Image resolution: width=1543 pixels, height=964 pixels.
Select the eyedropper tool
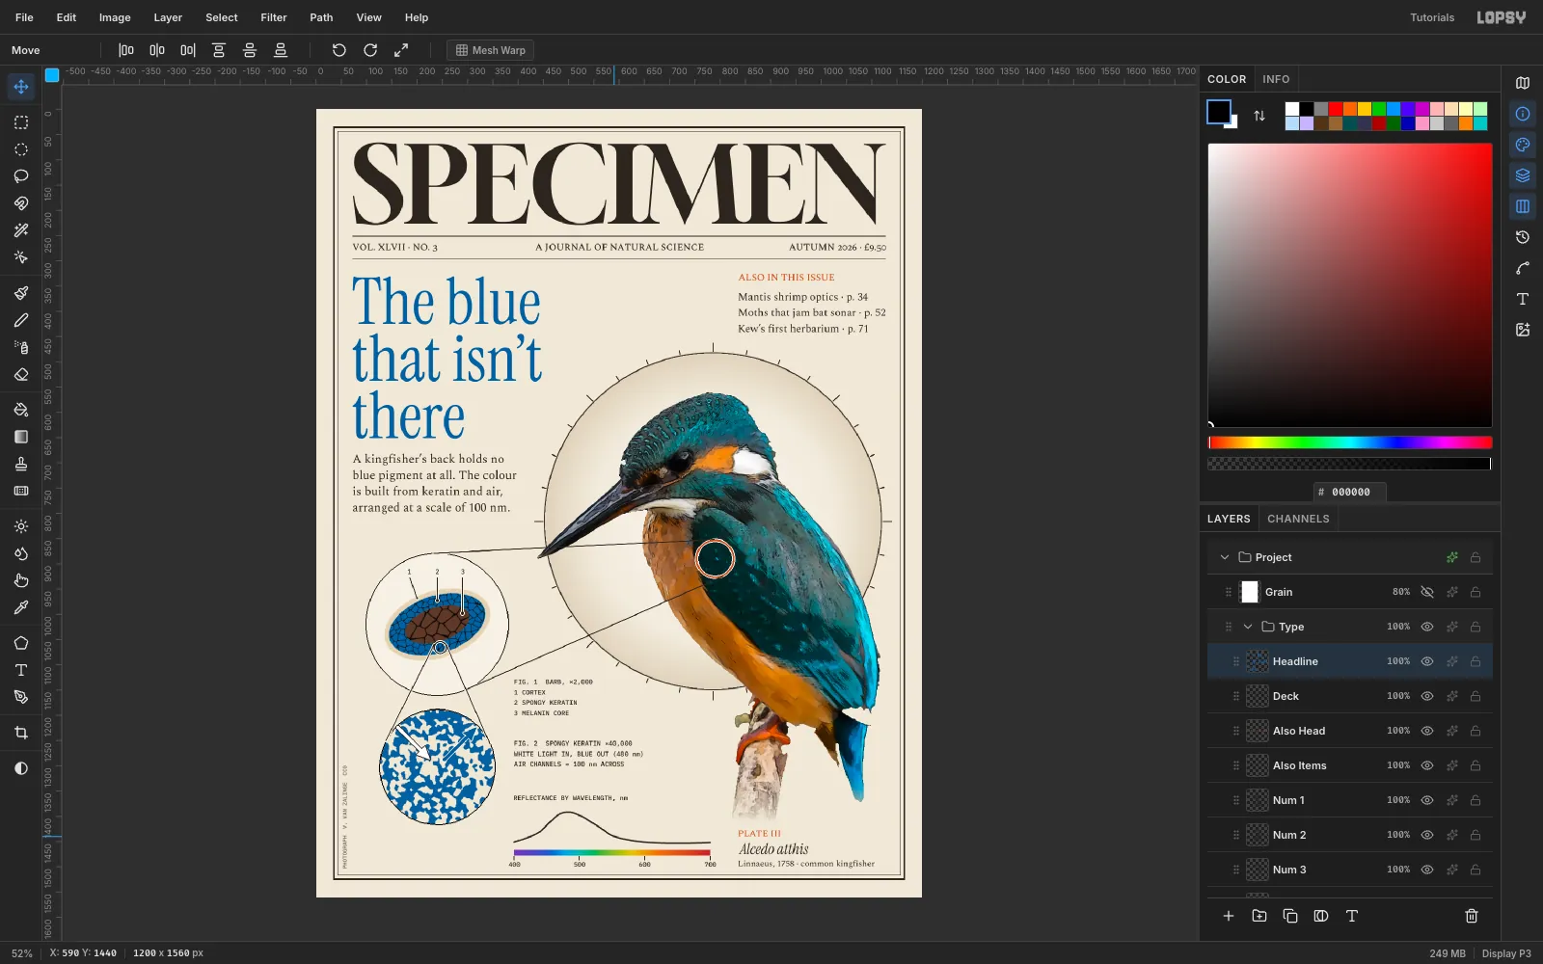[x=21, y=607]
